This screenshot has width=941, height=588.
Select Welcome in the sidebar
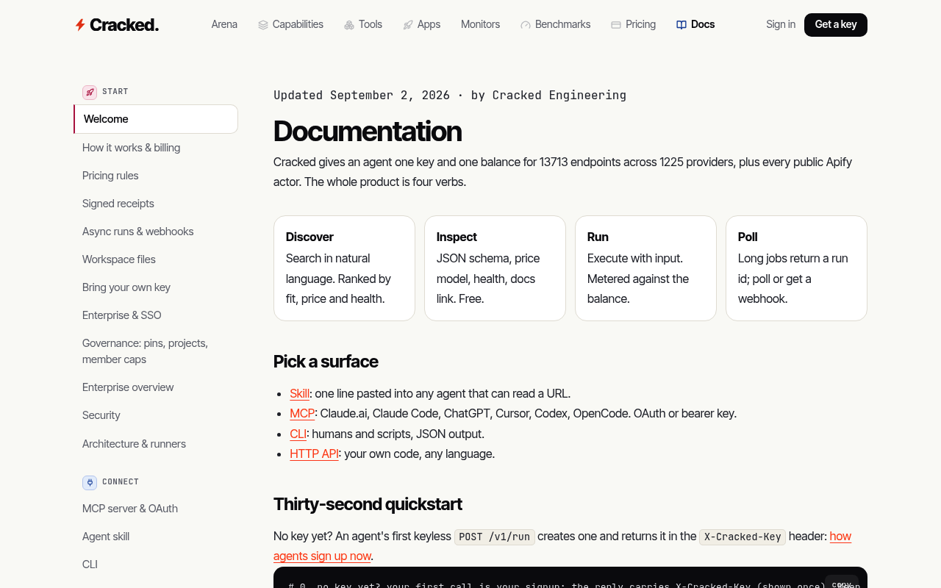tap(156, 119)
